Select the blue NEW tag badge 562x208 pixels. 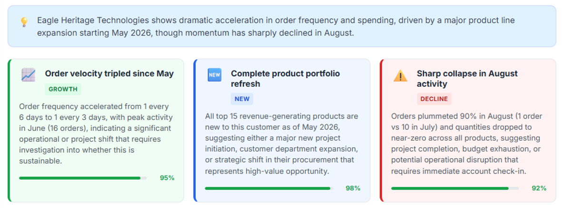(x=242, y=99)
